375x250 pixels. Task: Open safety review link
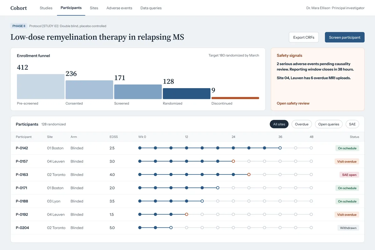point(293,103)
